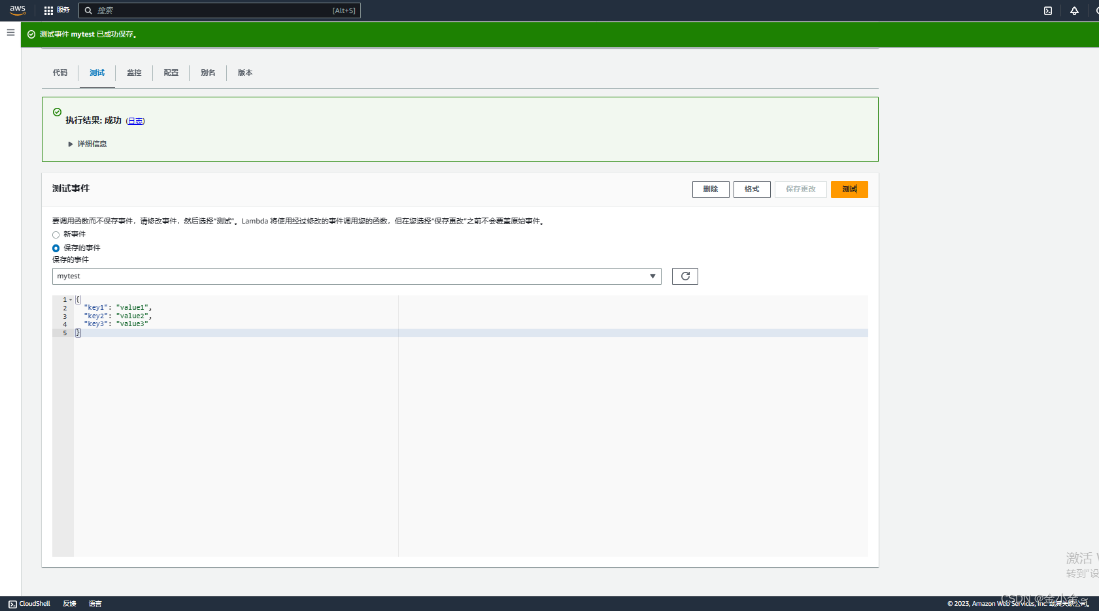Click the 格式 button
The height and width of the screenshot is (611, 1099).
click(752, 189)
